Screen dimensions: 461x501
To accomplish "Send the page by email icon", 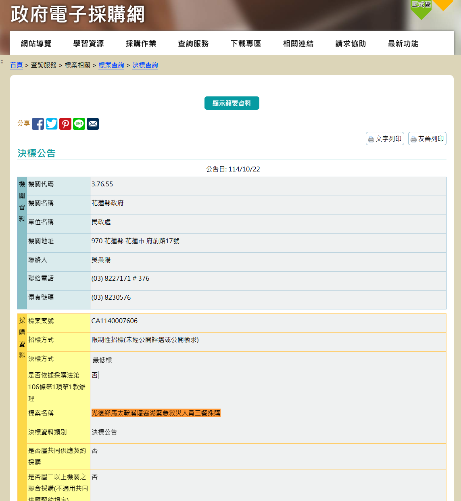I will (x=93, y=124).
